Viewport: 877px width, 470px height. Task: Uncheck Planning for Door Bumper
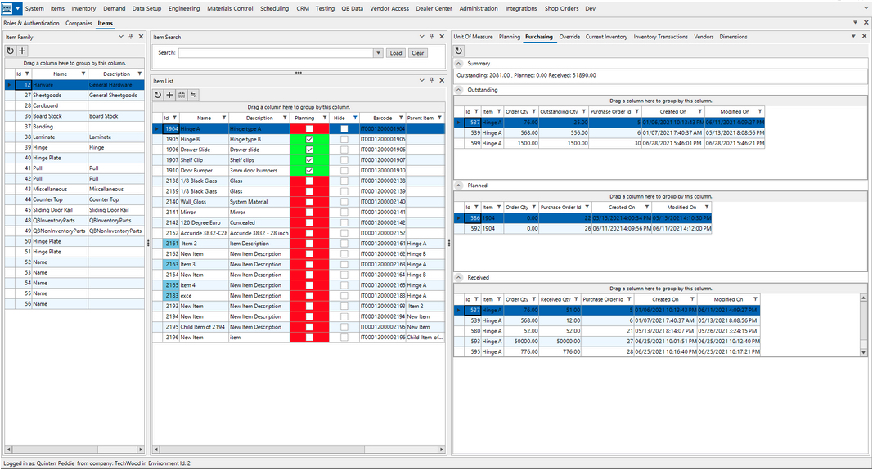[309, 171]
